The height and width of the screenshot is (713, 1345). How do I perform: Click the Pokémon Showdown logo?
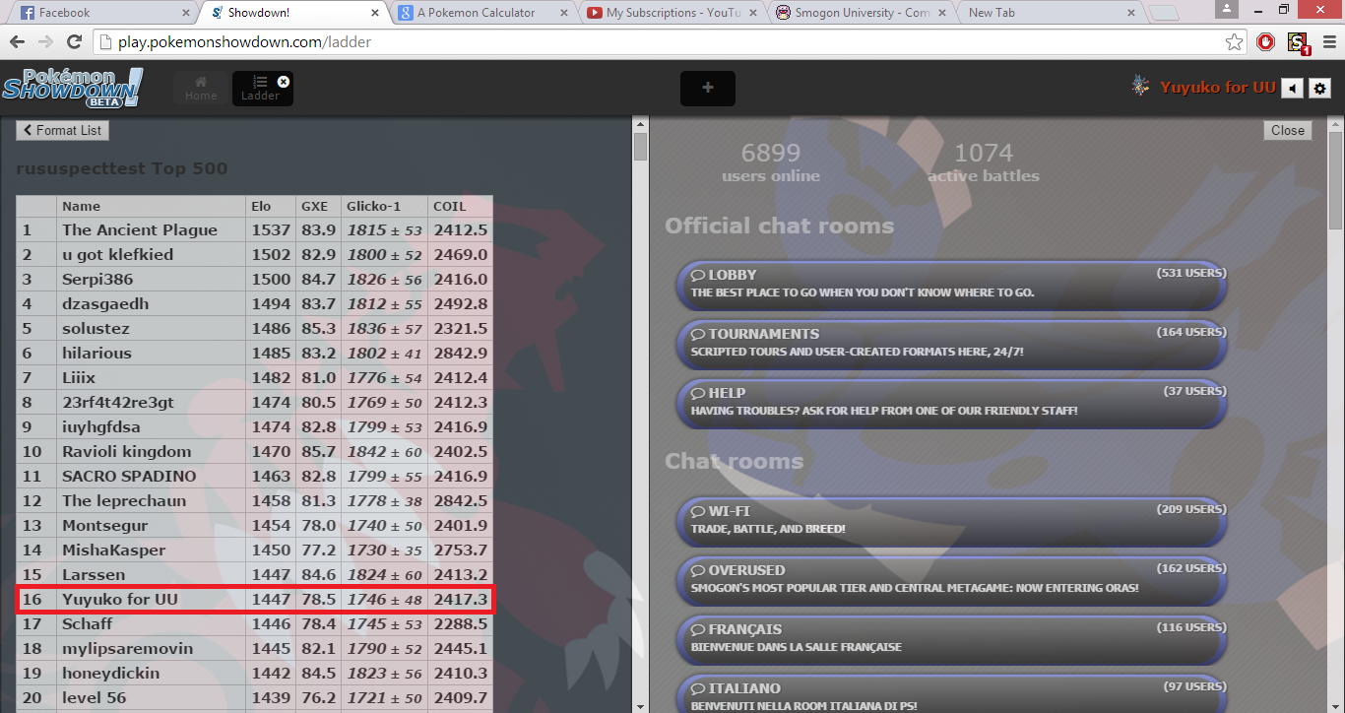[x=72, y=88]
